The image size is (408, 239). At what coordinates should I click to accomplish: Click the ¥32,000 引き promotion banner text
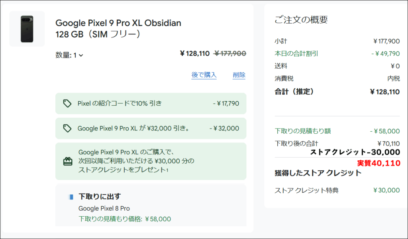[134, 128]
